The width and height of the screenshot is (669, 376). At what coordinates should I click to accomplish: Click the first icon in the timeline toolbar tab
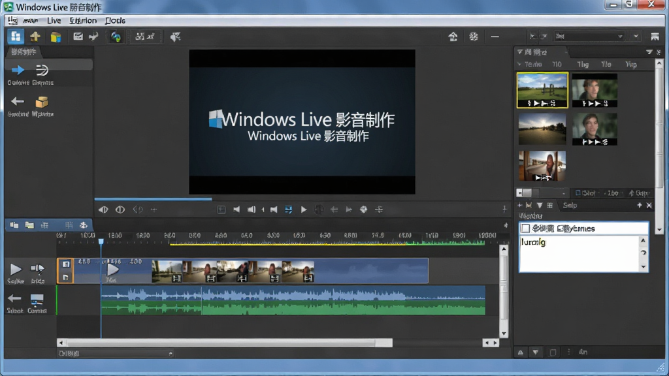point(14,225)
